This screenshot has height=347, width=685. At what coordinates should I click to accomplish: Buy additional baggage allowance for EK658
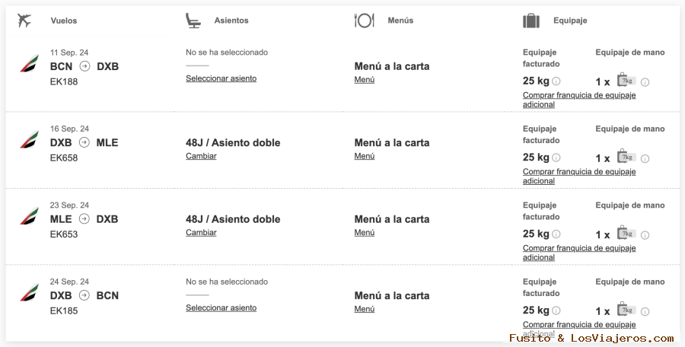click(578, 177)
